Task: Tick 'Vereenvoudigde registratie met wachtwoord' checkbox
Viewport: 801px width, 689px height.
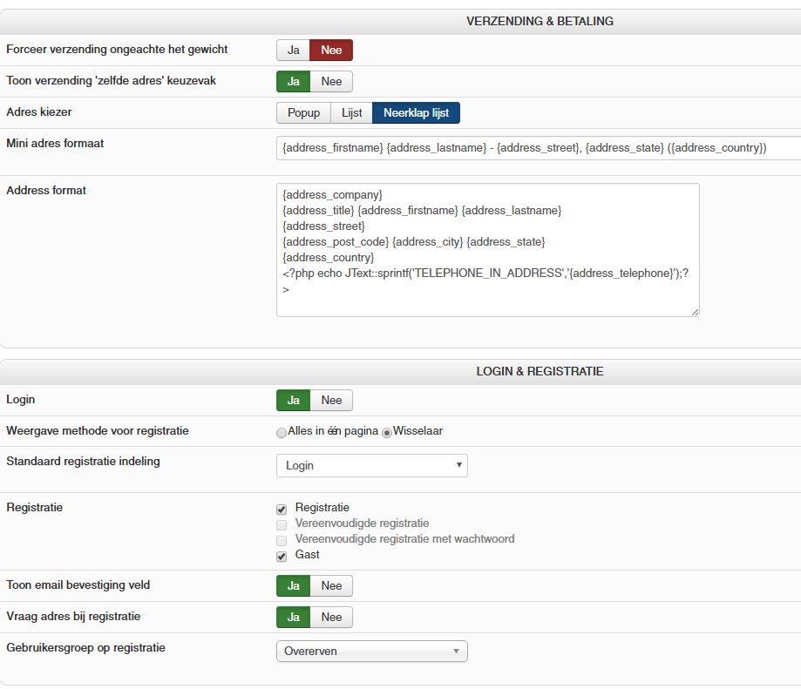Action: (x=282, y=540)
